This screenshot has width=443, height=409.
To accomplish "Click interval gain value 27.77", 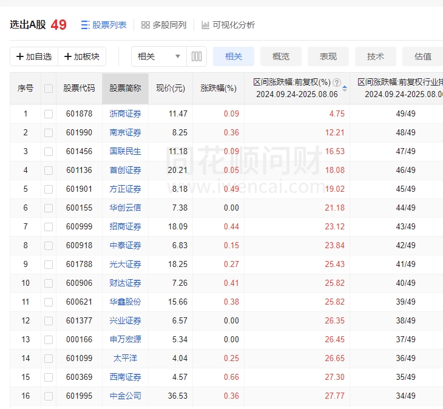I will coord(334,396).
